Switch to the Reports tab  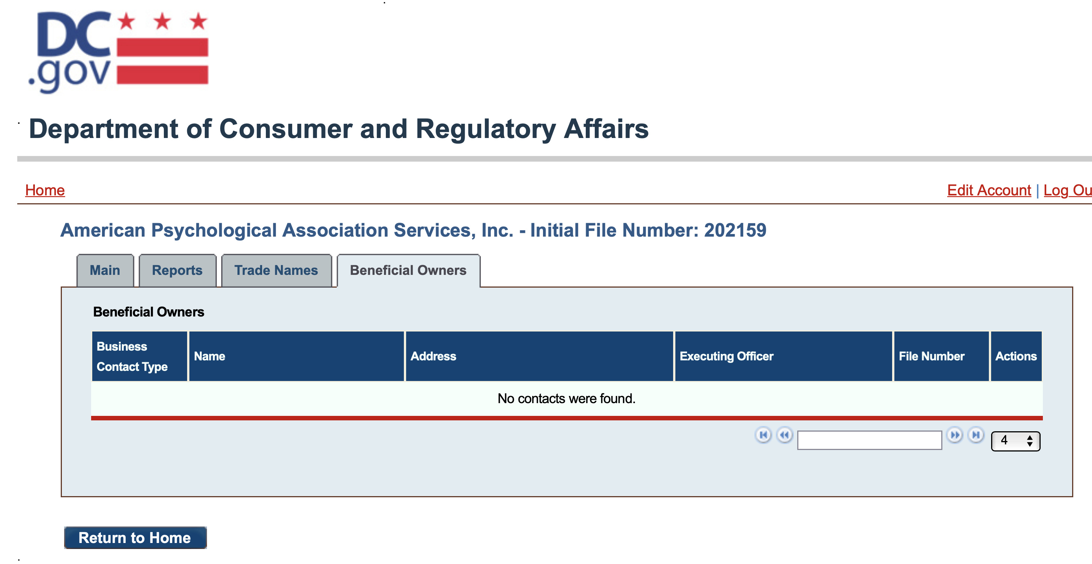(177, 270)
